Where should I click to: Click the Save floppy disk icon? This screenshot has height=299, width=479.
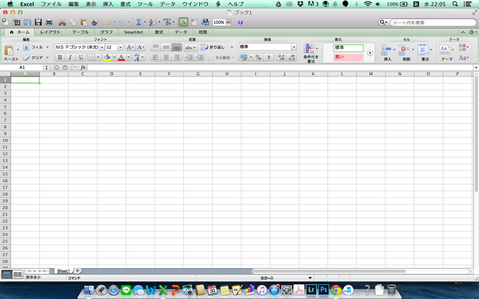(38, 22)
